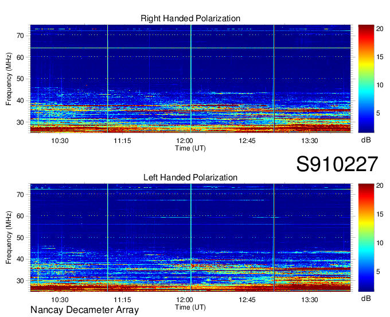Image resolution: width=390 pixels, height=317 pixels.
Task: Click the 70 MHz tick of the Right Handed plot
Action: pos(20,36)
